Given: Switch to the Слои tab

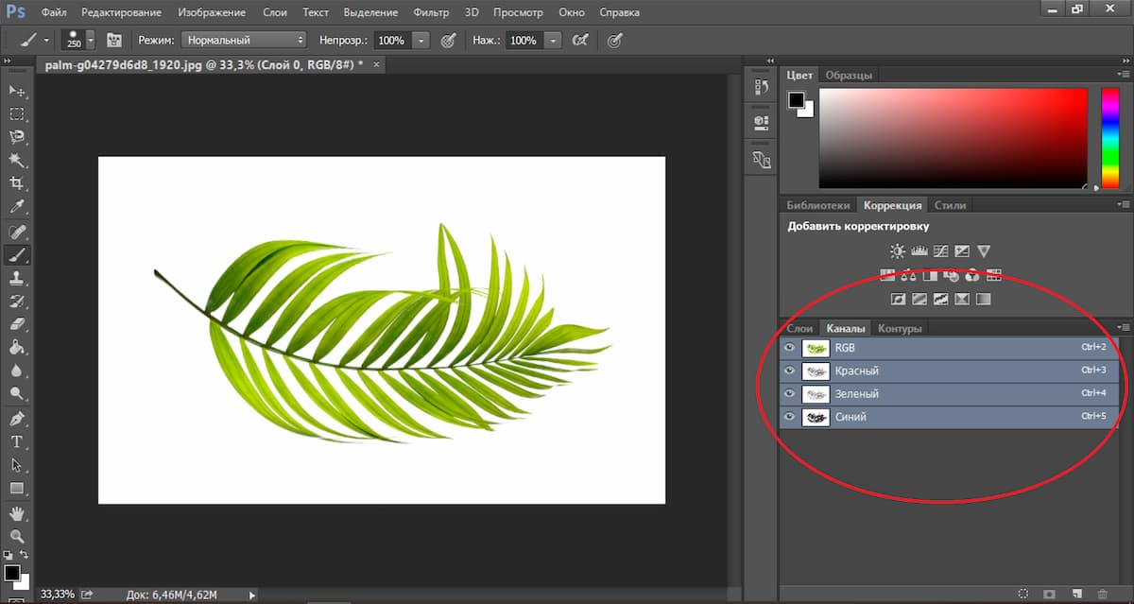Looking at the screenshot, I should click(x=799, y=328).
